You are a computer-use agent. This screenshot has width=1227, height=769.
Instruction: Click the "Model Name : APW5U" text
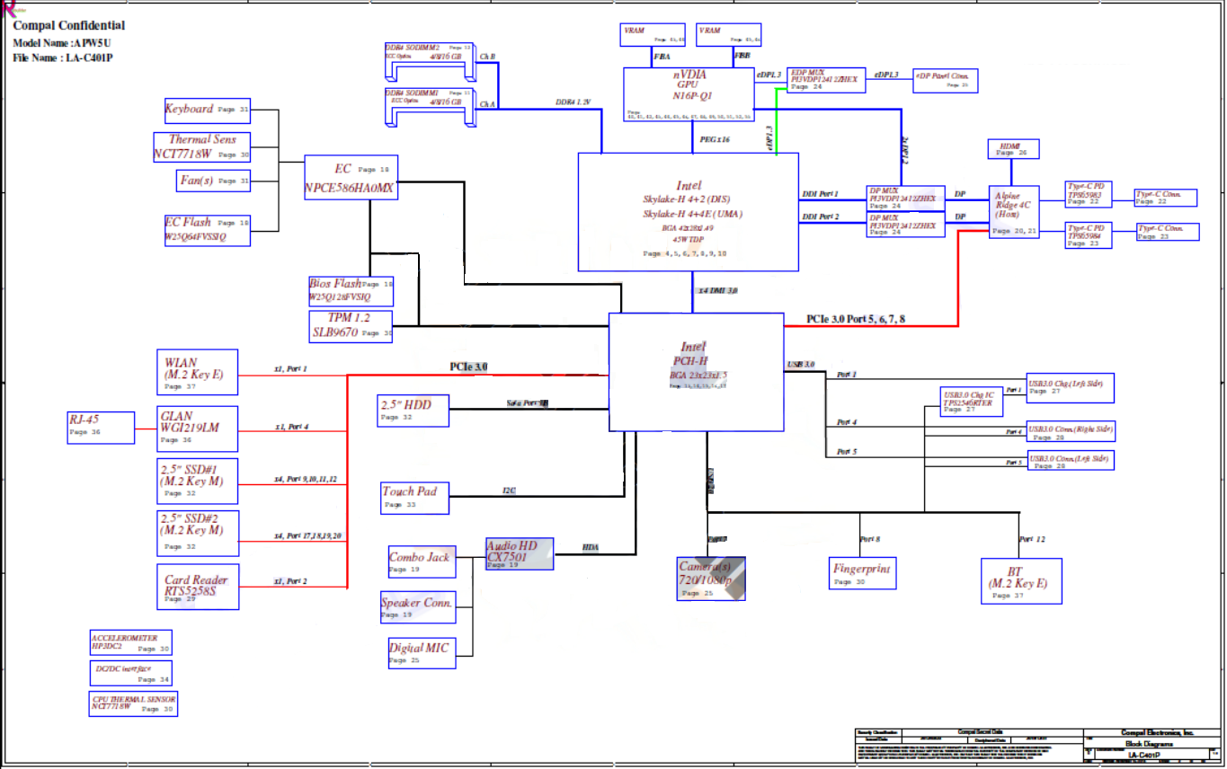click(62, 43)
